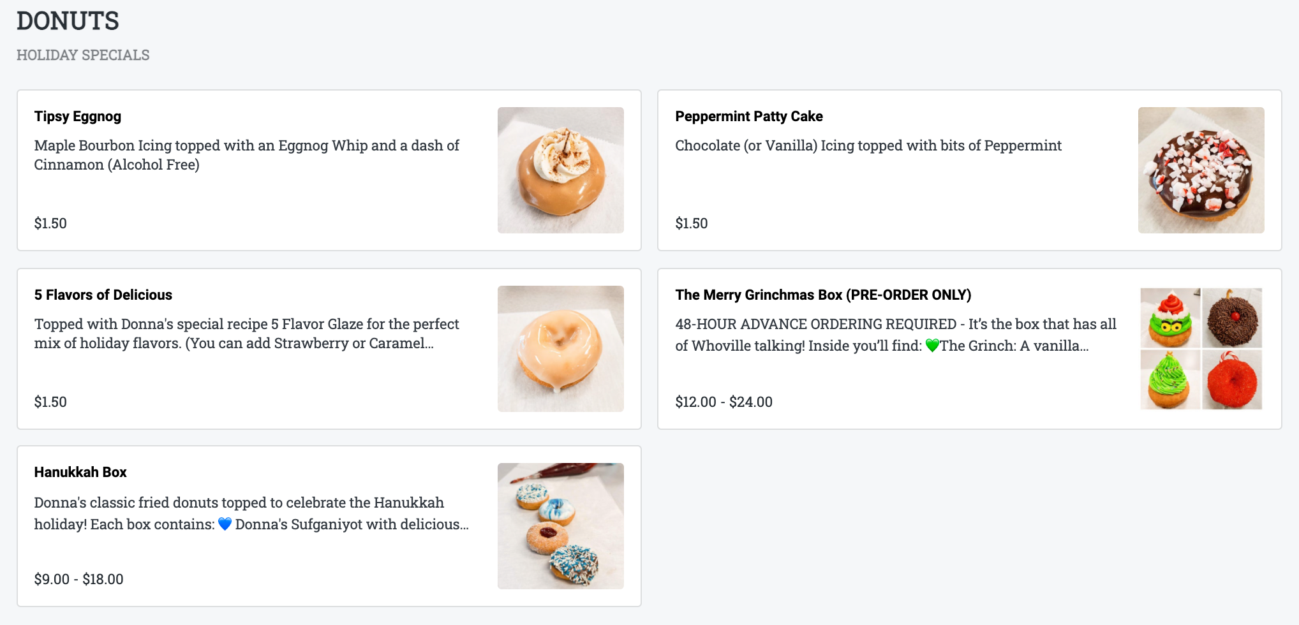Open the Tipsy Eggnog item title
Viewport: 1299px width, 625px height.
coord(78,116)
